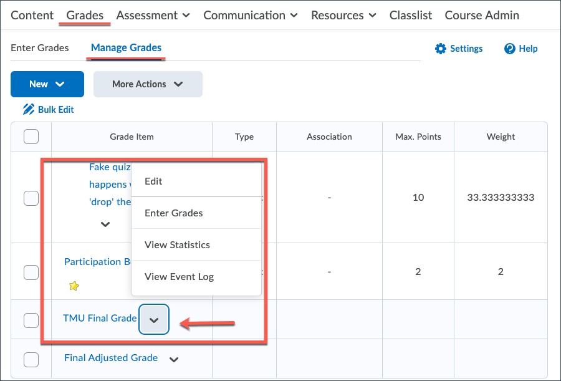Choose Edit from the context menu
The height and width of the screenshot is (381, 561).
[153, 181]
